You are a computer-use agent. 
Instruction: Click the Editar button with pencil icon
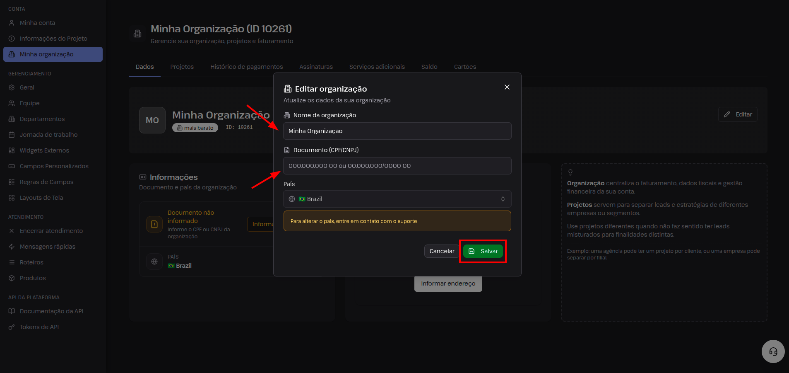click(738, 114)
